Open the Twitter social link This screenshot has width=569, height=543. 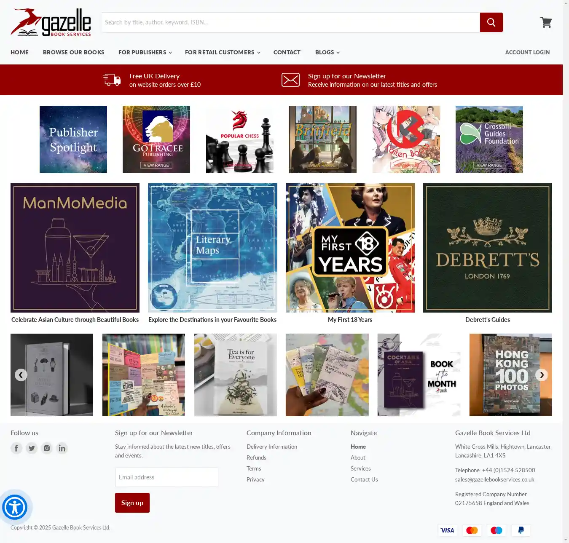32,448
